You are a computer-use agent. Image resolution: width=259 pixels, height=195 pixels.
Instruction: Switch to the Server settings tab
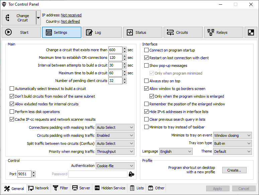81,188
